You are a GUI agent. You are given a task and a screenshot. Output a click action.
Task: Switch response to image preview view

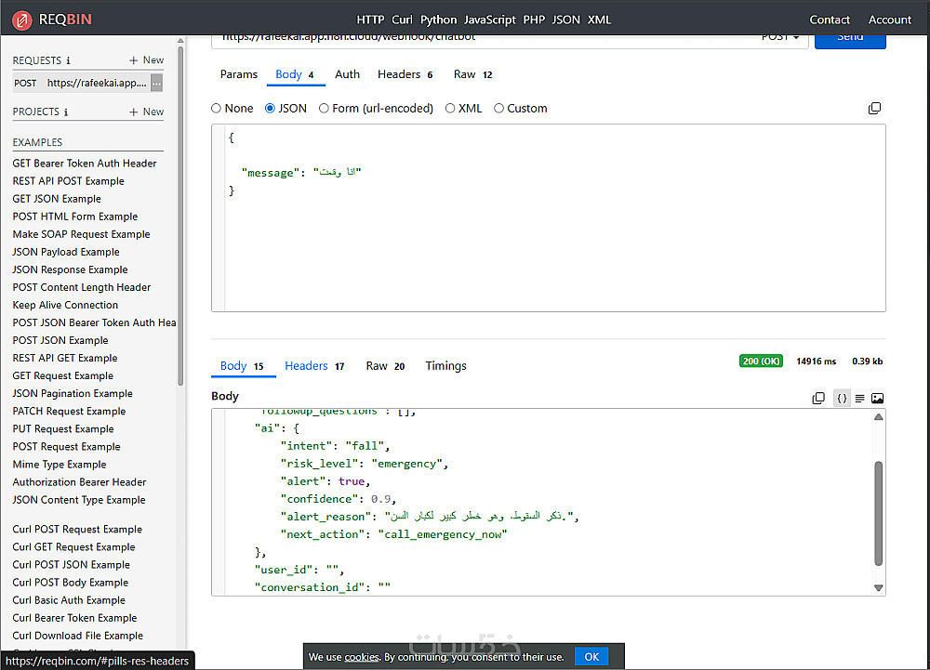pos(877,399)
